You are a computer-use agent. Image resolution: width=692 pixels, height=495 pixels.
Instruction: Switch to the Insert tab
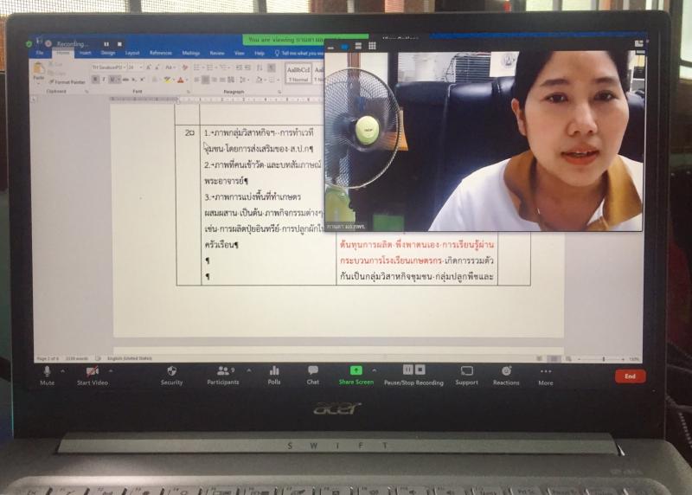(x=85, y=53)
